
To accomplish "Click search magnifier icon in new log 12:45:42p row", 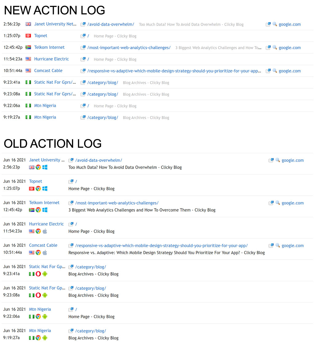I will [275, 47].
